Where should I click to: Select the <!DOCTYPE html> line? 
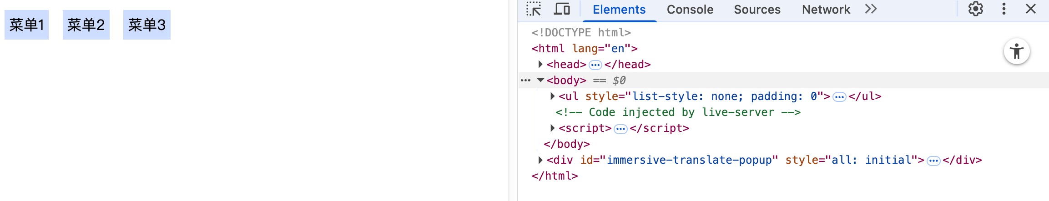tap(581, 33)
